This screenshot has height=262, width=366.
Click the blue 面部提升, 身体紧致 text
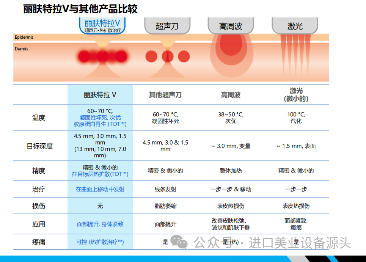pyautogui.click(x=100, y=224)
